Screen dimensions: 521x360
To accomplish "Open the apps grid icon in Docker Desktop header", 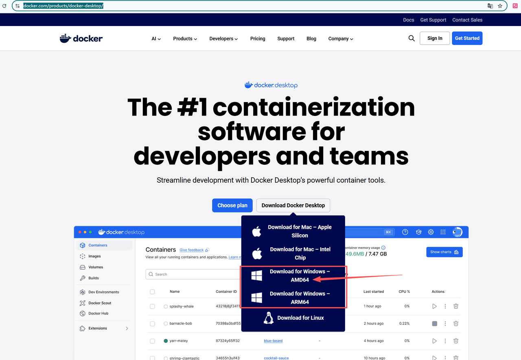I will (x=443, y=232).
